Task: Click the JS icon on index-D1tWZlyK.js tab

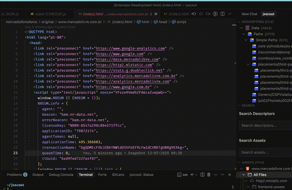Action: 32,14
